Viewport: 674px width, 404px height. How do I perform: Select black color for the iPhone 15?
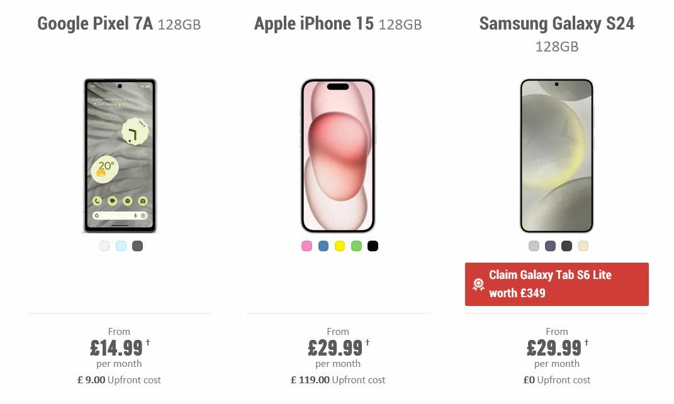click(373, 246)
